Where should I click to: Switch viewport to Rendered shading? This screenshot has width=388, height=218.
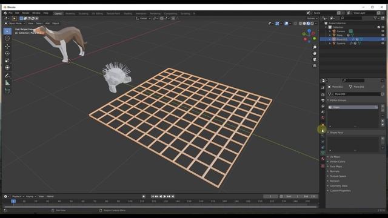tap(312, 24)
